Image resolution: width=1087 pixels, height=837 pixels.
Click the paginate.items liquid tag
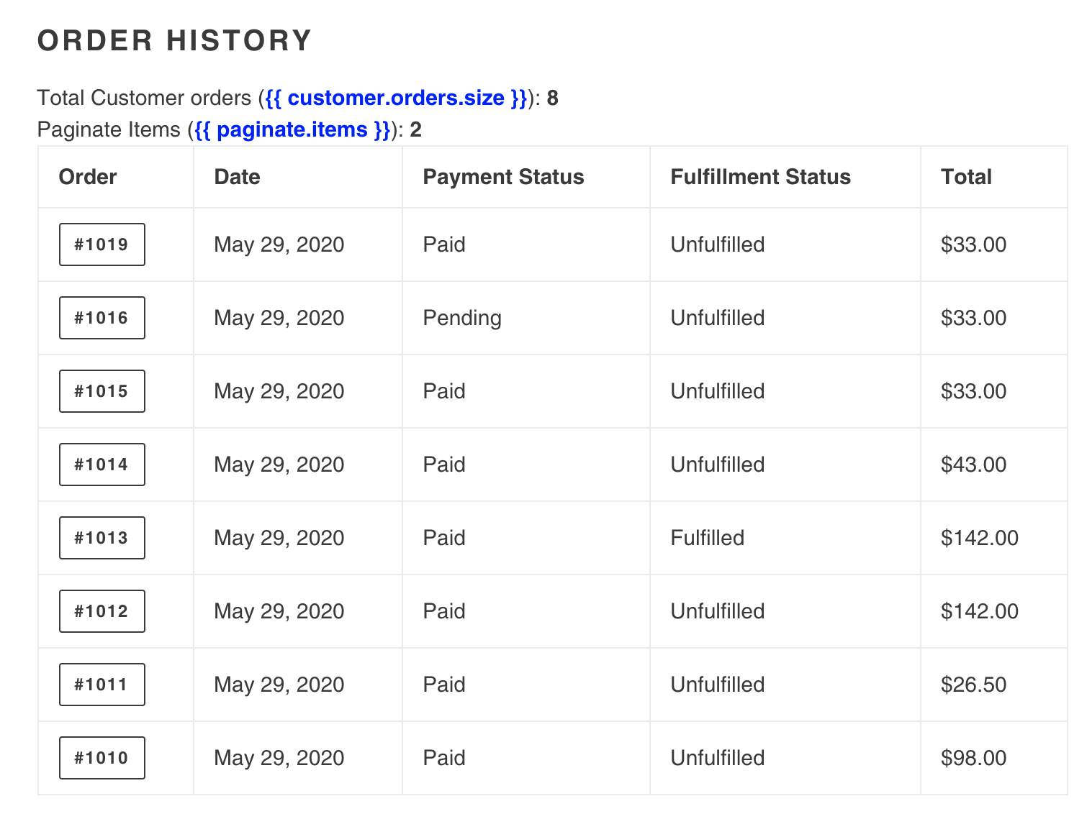pos(292,129)
